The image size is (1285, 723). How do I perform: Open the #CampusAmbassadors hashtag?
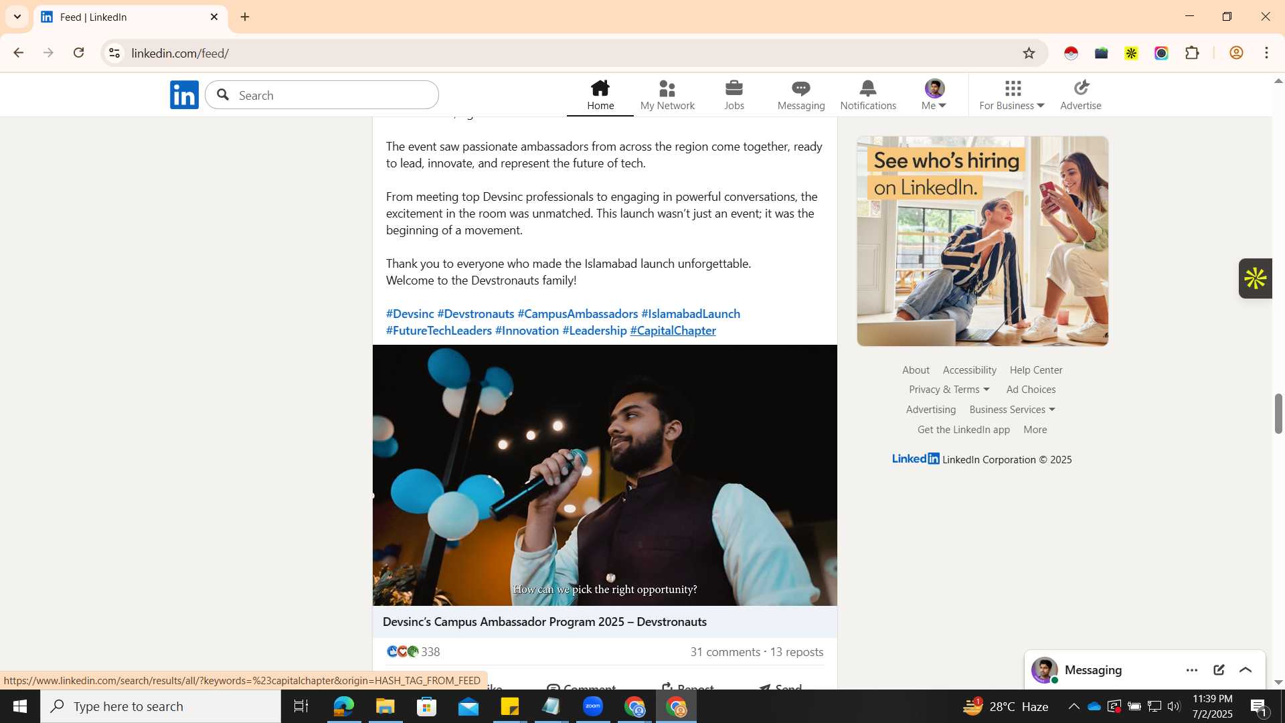click(x=578, y=314)
